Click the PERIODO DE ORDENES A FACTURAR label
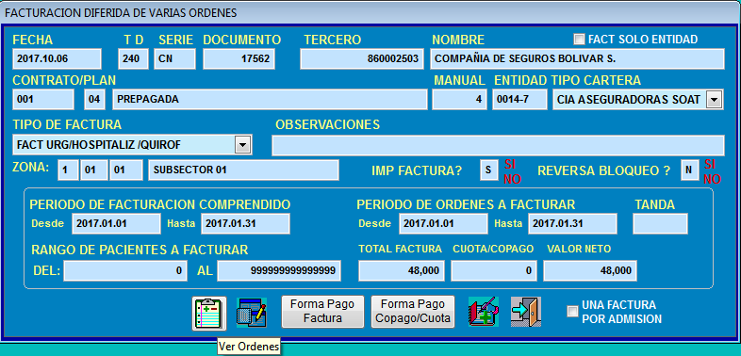 pyautogui.click(x=466, y=204)
